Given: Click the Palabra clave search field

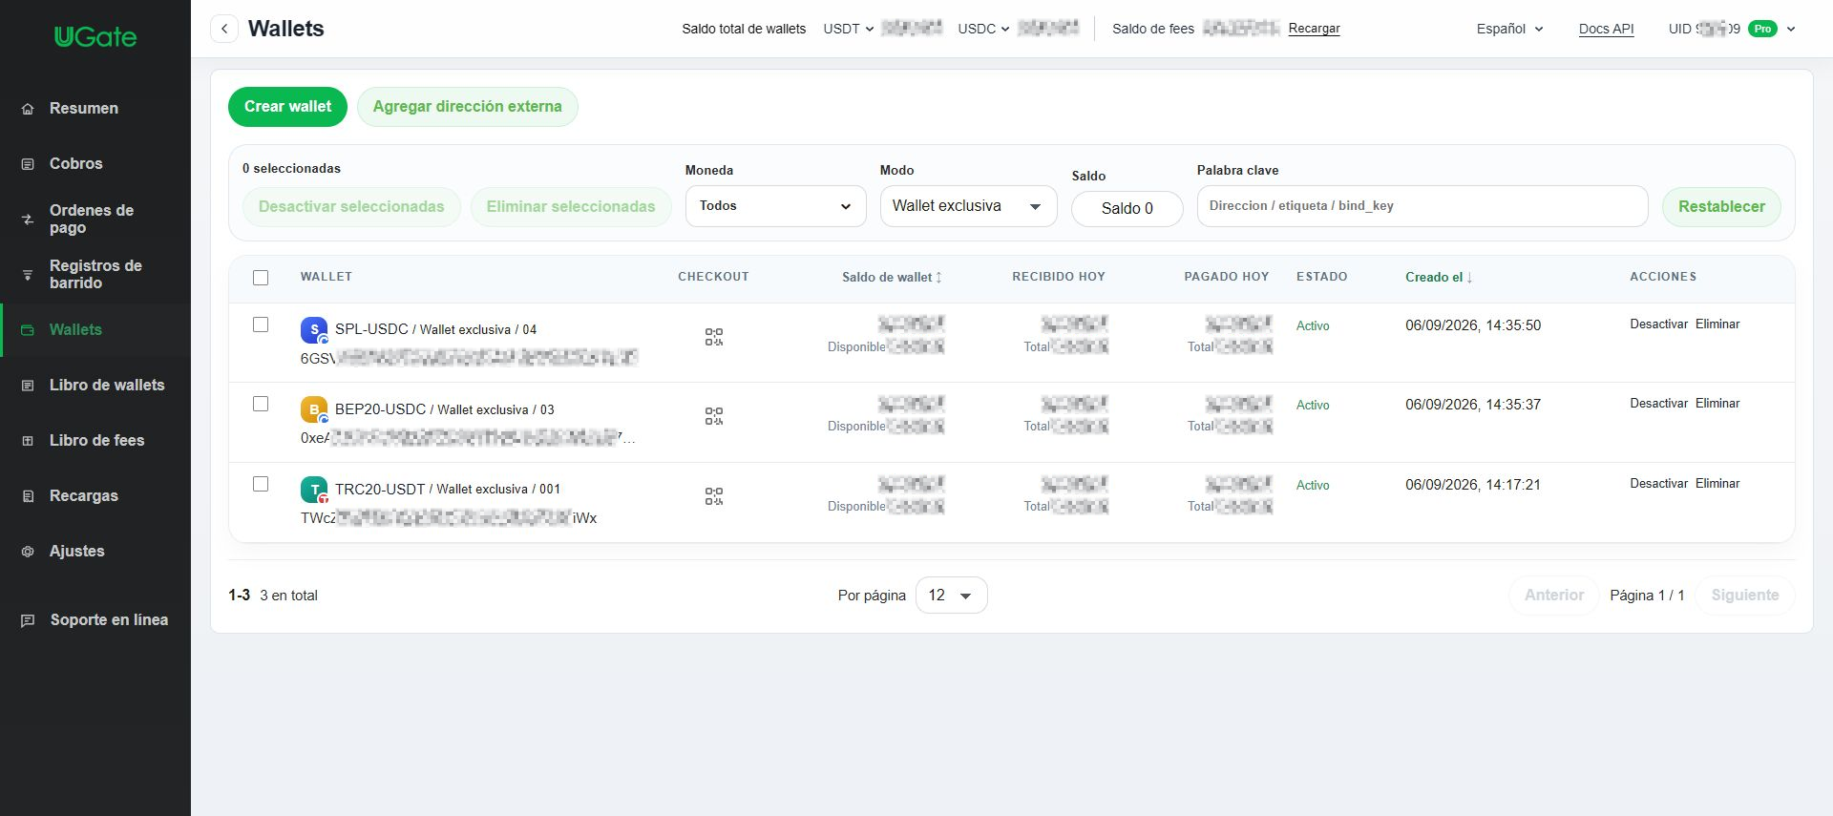Looking at the screenshot, I should pyautogui.click(x=1422, y=206).
